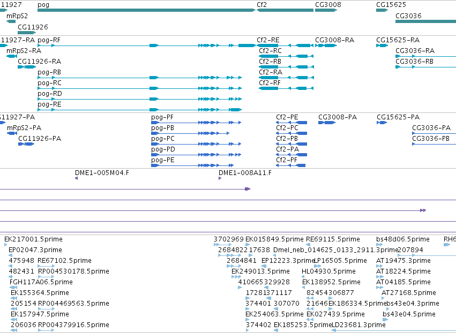Select the Cf2-RC transcript label

(270, 50)
